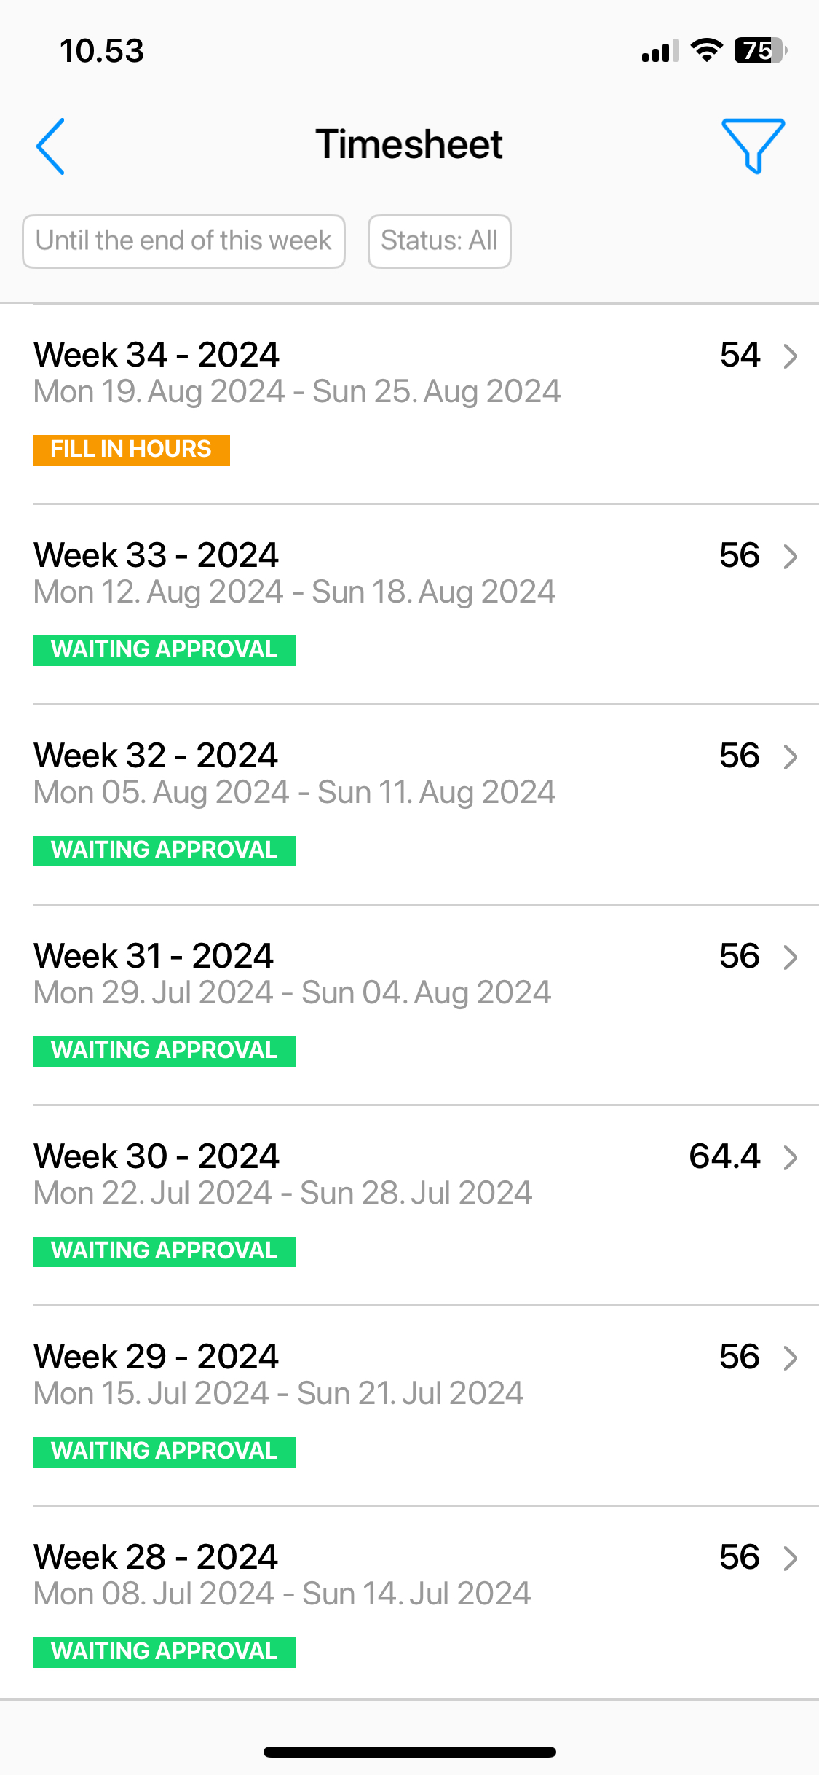
Task: Tap the Wi-Fi status icon
Action: click(705, 50)
